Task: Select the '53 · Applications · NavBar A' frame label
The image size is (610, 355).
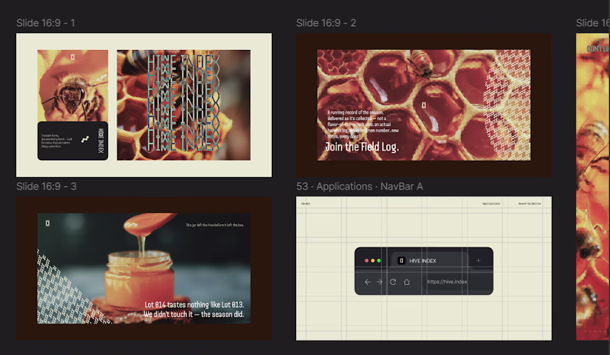Action: click(359, 186)
